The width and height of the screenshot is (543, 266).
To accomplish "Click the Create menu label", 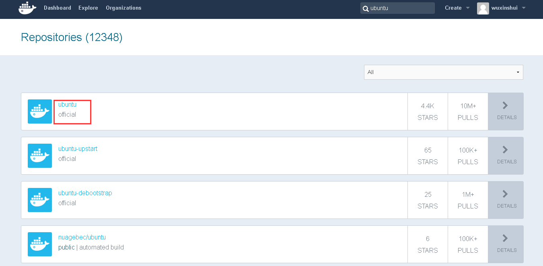I will [x=453, y=8].
